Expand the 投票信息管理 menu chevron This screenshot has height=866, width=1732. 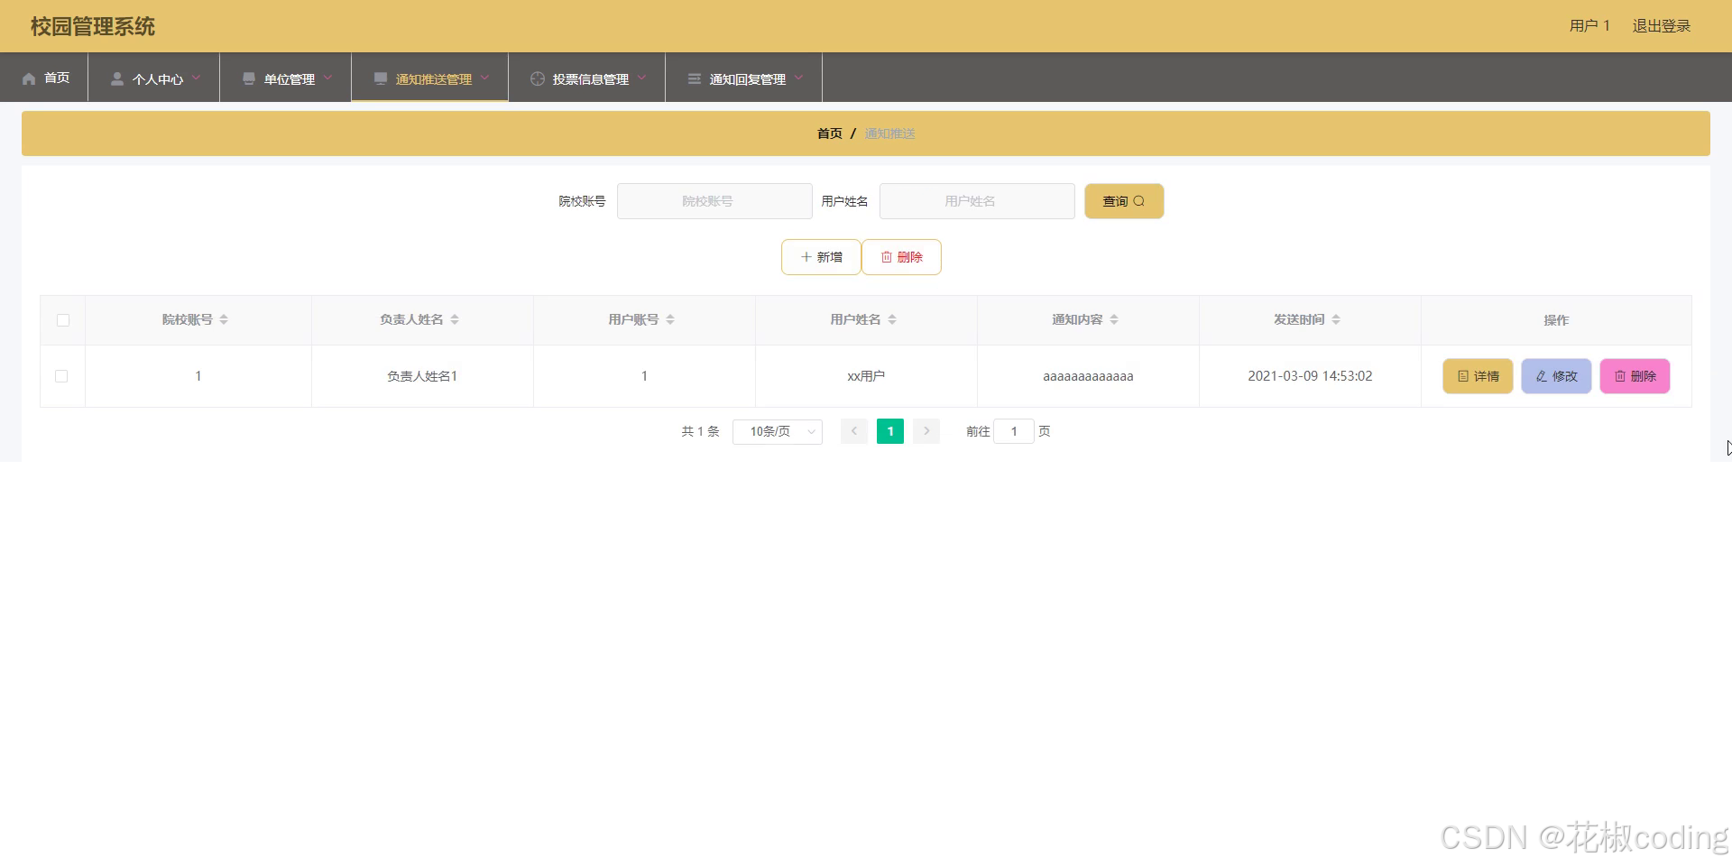pyautogui.click(x=641, y=78)
